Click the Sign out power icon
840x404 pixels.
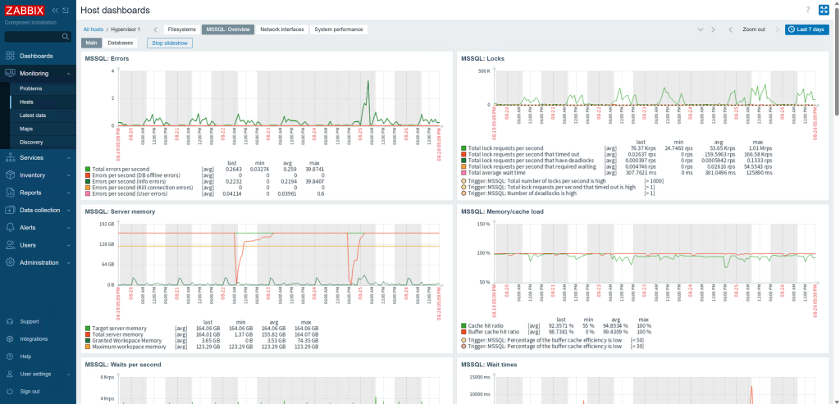pyautogui.click(x=10, y=391)
